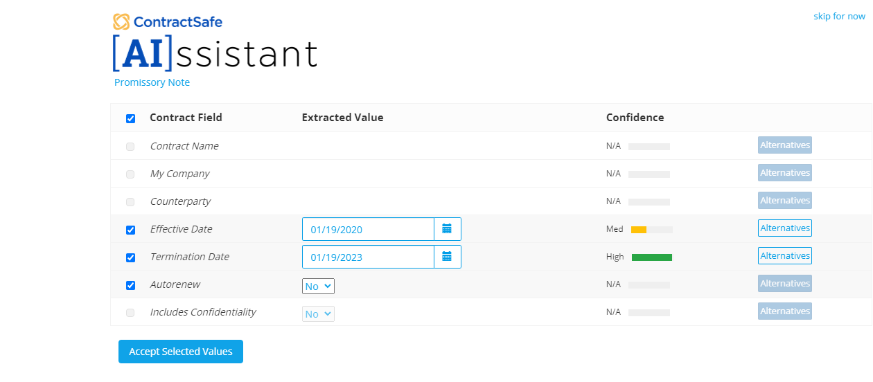This screenshot has height=382, width=873.
Task: Click the Extracted Value column header
Action: 342,118
